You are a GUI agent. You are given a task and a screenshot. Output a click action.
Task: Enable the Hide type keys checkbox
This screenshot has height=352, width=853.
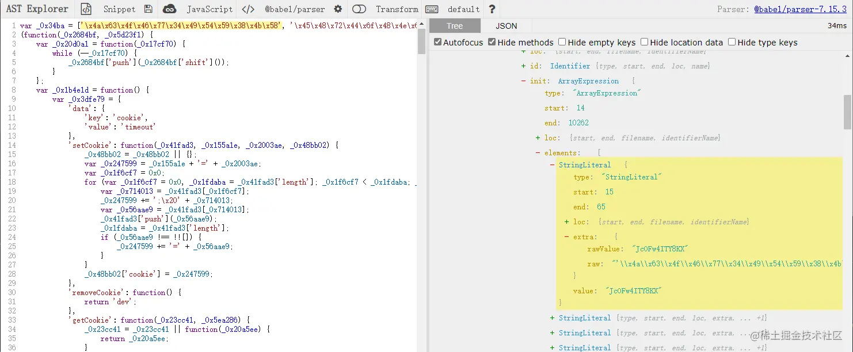(732, 42)
